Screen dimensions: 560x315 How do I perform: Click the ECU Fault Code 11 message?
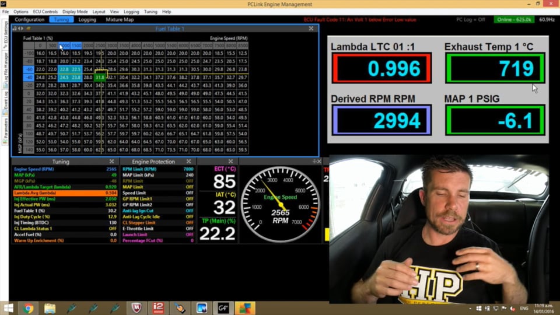[x=360, y=20]
